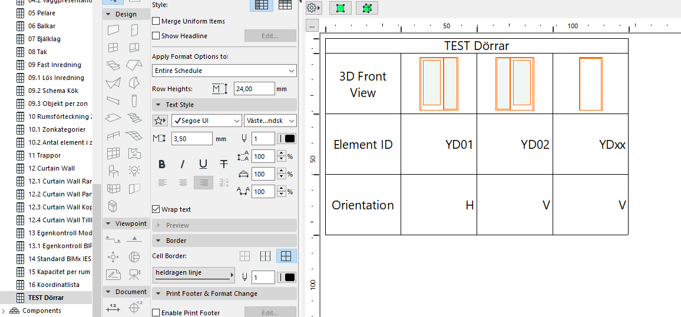Open the Entire Schedule dropdown

pos(224,71)
